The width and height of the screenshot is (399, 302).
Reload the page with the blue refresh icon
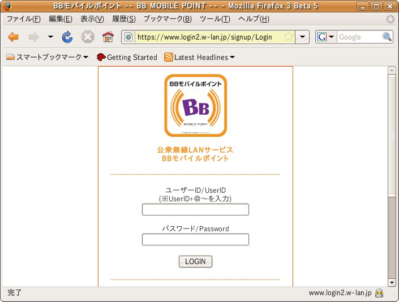point(67,37)
